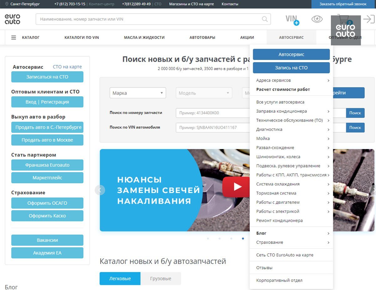The image size is (376, 290).
Task: Click Оформить Каско button
Action: (x=47, y=216)
